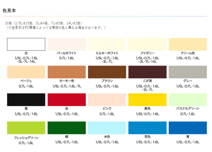Select the Pastel Green (パステルグリーン) swatch
212x152 pixels.
[188, 100]
